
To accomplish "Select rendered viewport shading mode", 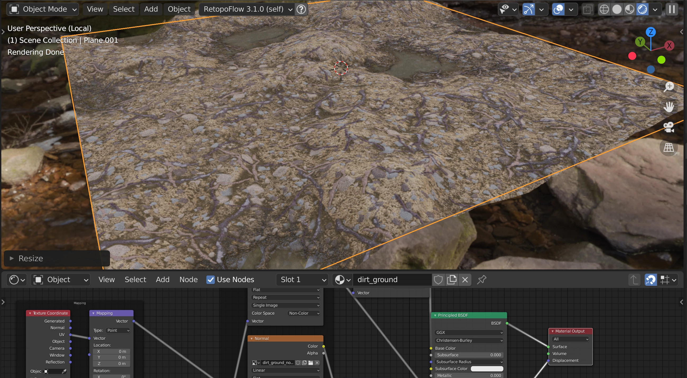I will coord(642,9).
